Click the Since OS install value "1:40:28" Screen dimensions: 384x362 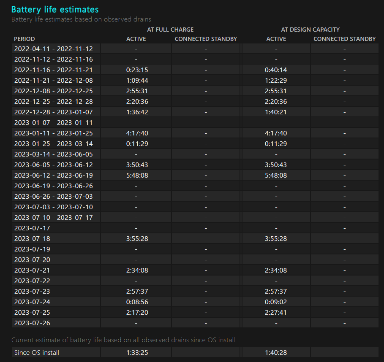pyautogui.click(x=276, y=352)
